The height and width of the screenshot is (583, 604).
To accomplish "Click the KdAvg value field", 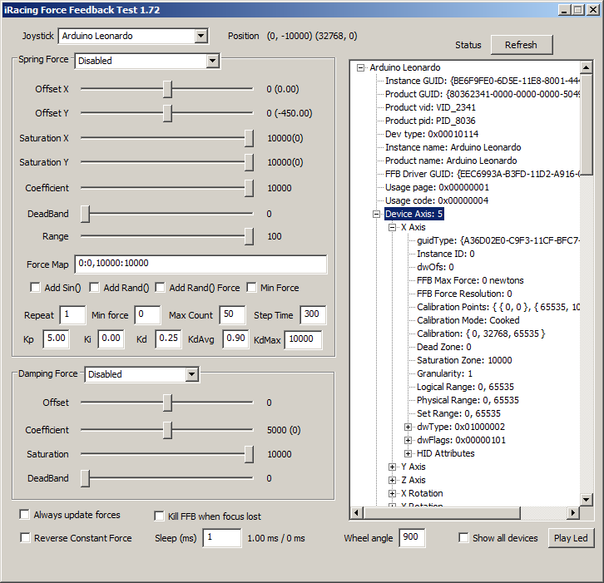I will (235, 339).
